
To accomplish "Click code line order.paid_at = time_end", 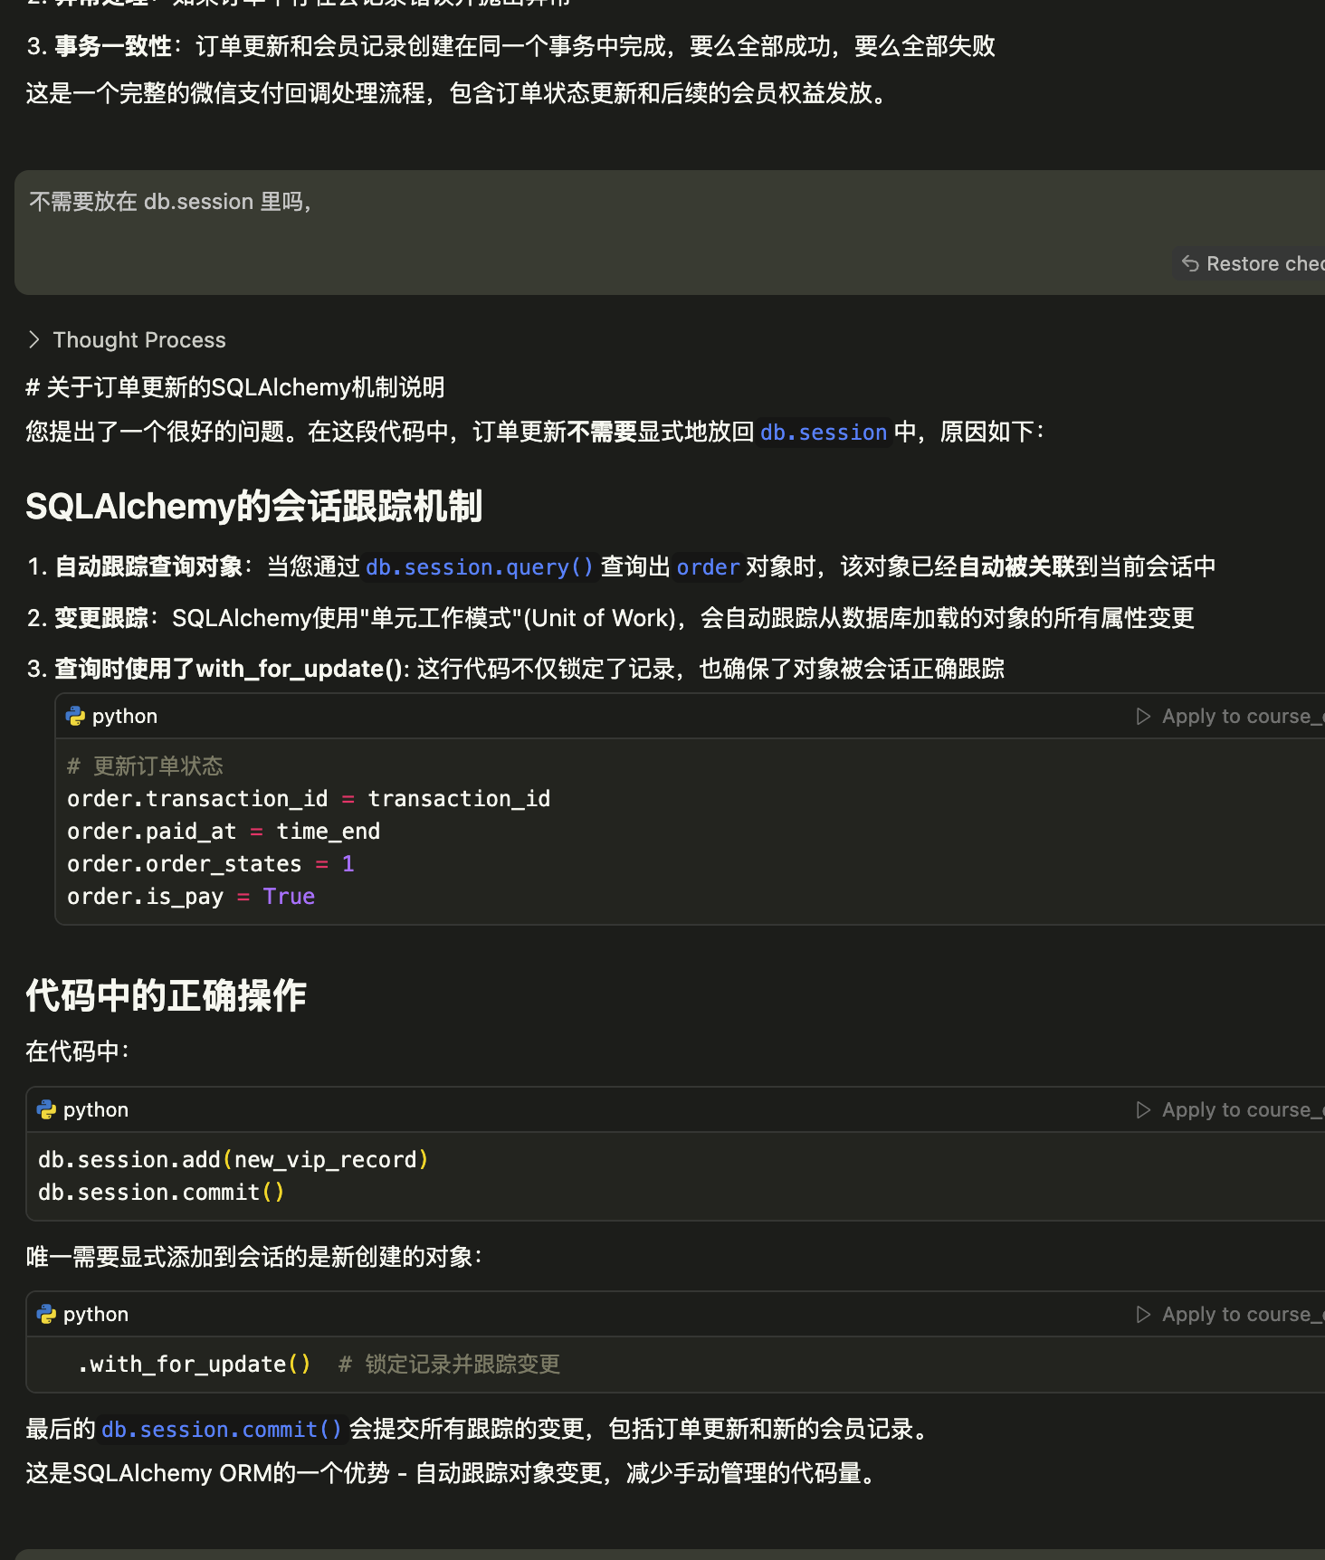I will (x=224, y=832).
